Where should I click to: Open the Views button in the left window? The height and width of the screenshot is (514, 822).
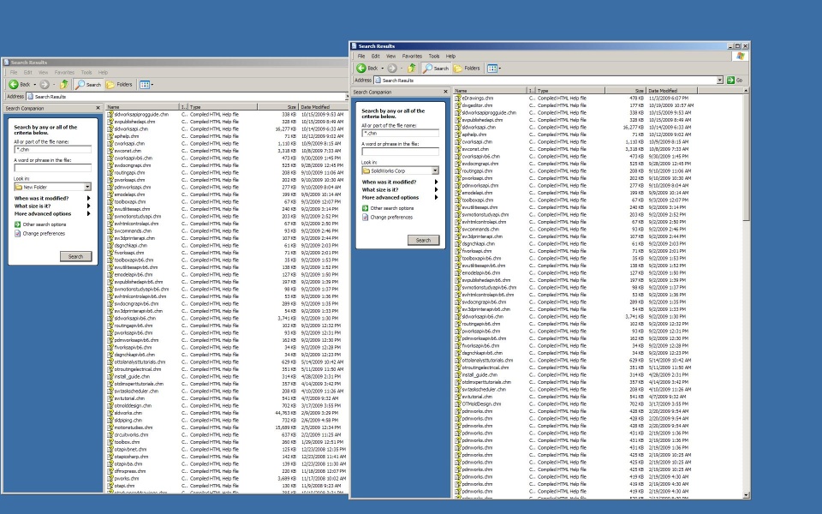click(146, 85)
